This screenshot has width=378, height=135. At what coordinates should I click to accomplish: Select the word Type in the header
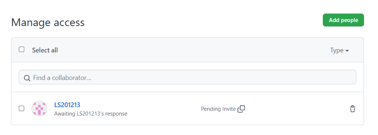coord(337,50)
